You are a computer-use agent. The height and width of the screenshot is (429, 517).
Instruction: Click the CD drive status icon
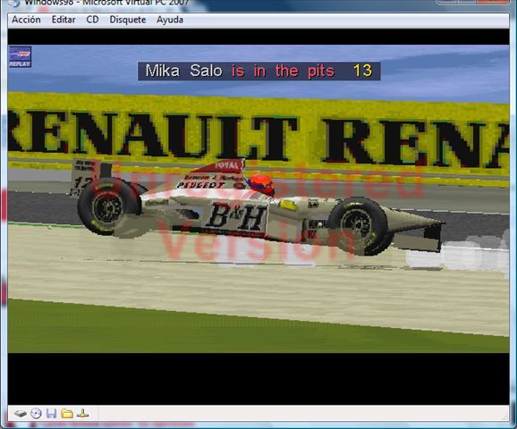[x=36, y=414]
